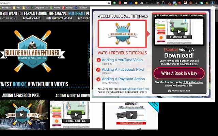Click the rainbow stripes extension icon
The width and height of the screenshot is (218, 136).
click(x=207, y=3)
